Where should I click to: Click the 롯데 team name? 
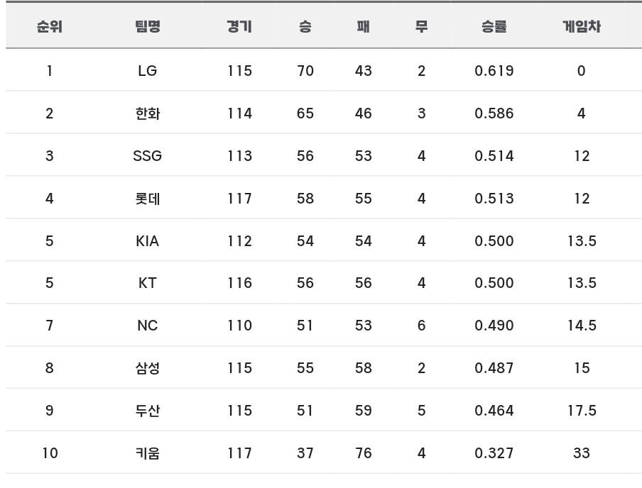pyautogui.click(x=147, y=199)
